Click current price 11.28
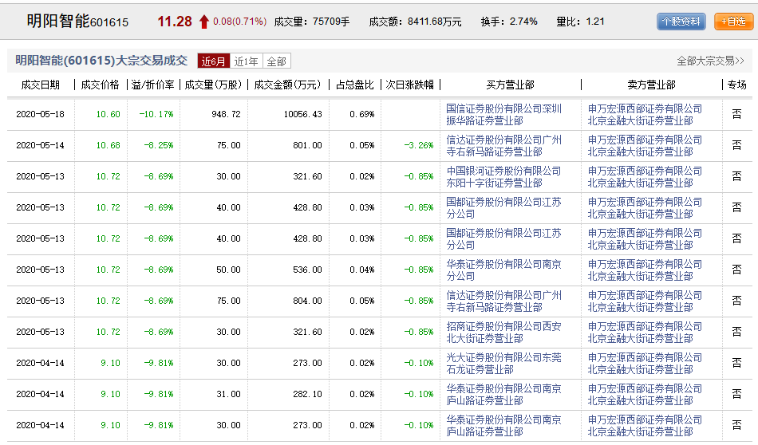Screen dimensions: 758x445 (x=175, y=22)
